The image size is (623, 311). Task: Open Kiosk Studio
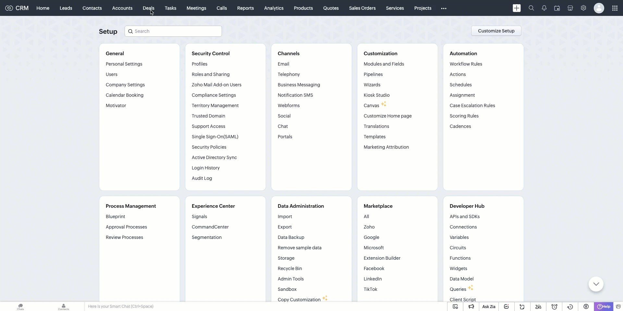click(377, 95)
